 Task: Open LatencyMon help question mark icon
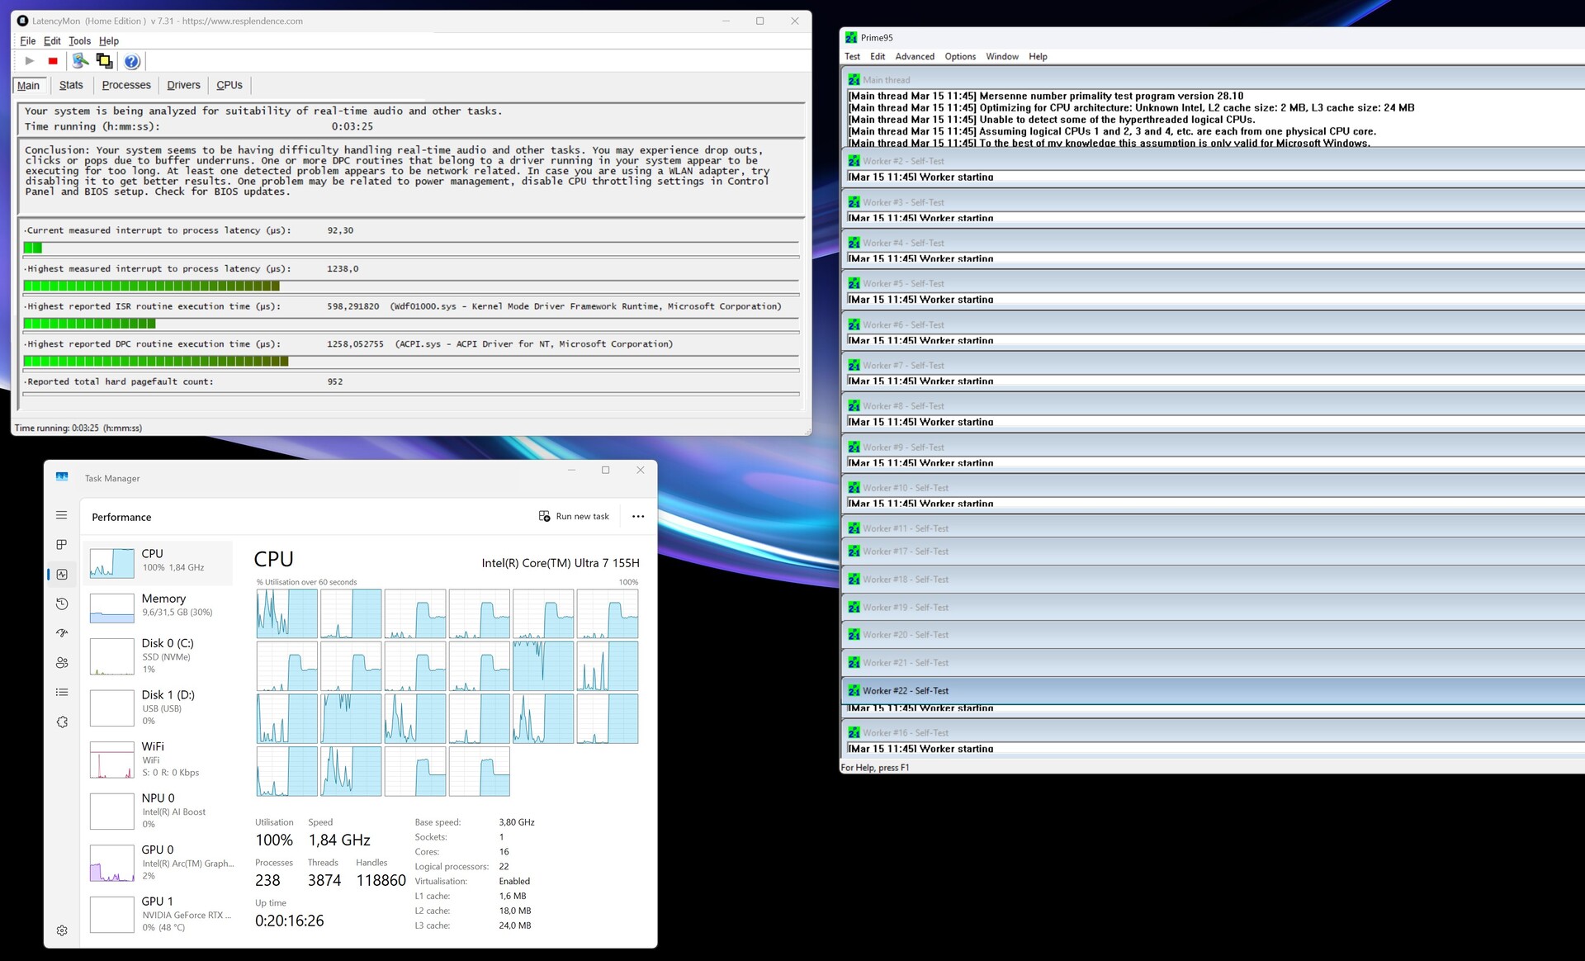[x=131, y=61]
